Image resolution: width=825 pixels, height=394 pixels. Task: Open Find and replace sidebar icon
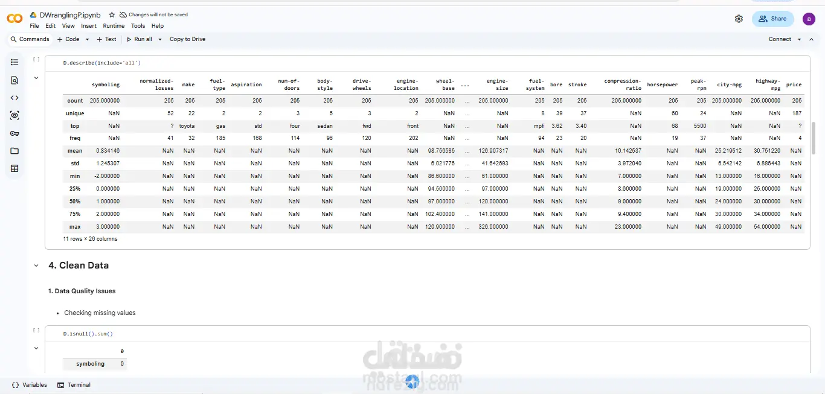pyautogui.click(x=14, y=80)
